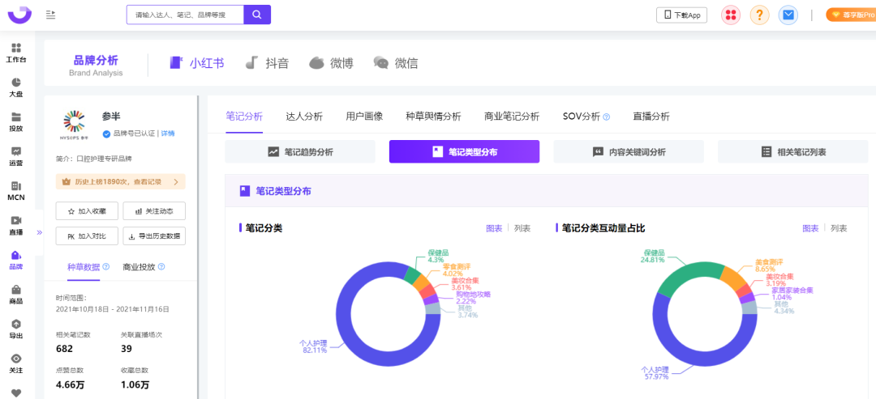
Task: Open the 直播分析 tab
Action: (x=651, y=117)
